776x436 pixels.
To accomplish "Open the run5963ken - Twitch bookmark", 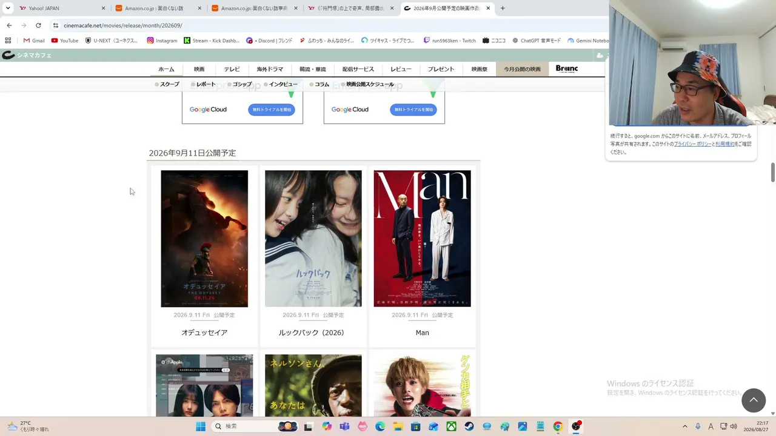I will (449, 41).
